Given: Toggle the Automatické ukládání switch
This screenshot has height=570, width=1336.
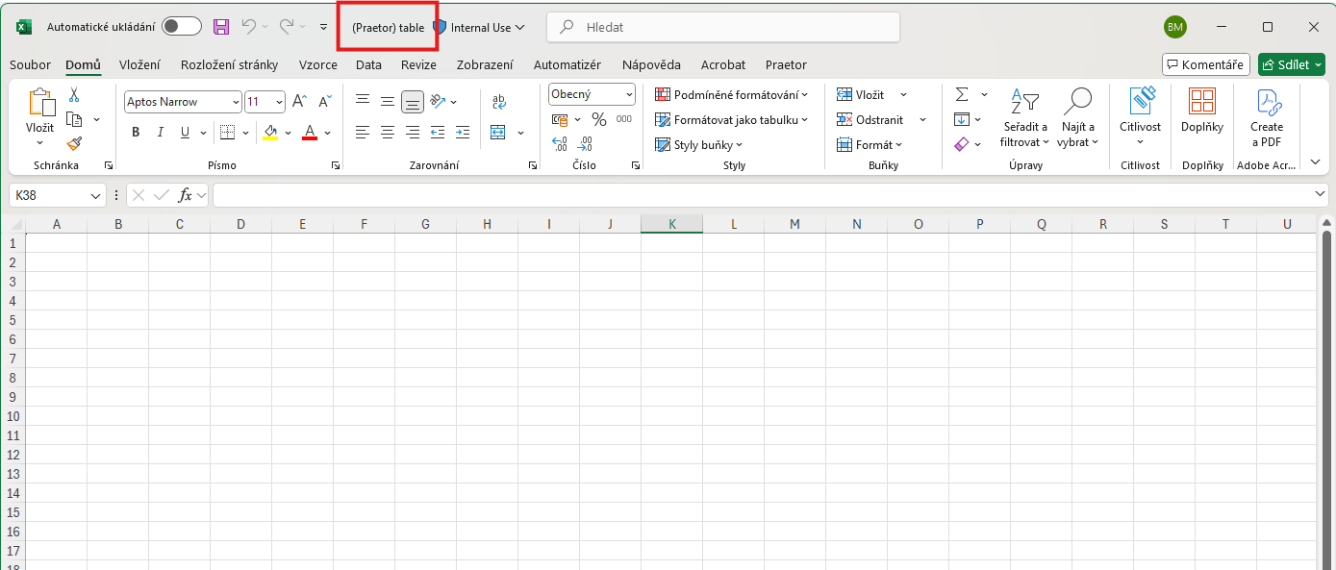Looking at the screenshot, I should click(181, 27).
